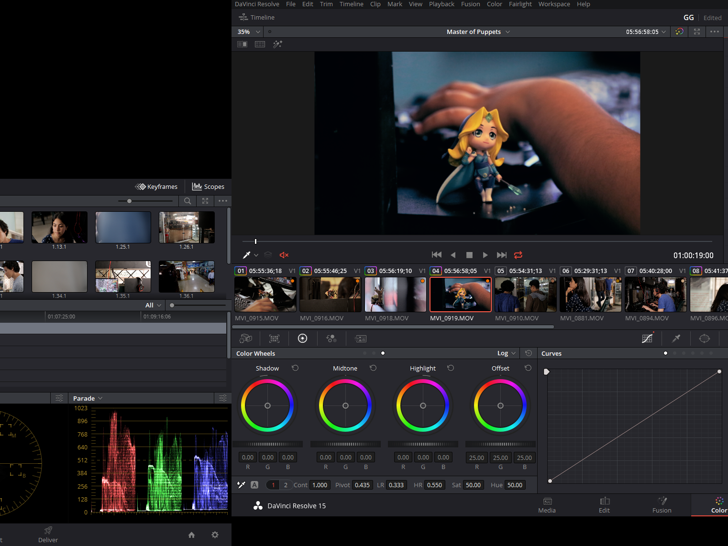Open the All keyframes filter dropdown
728x546 pixels.
click(x=153, y=305)
